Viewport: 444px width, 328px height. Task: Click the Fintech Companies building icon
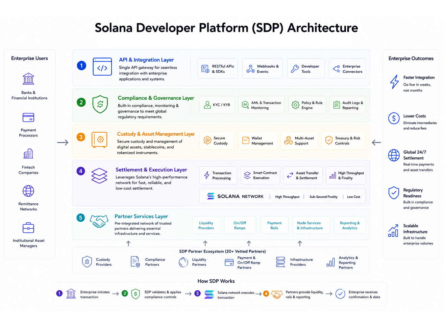28,154
